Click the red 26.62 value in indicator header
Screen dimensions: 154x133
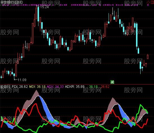pyautogui.click(x=105, y=87)
